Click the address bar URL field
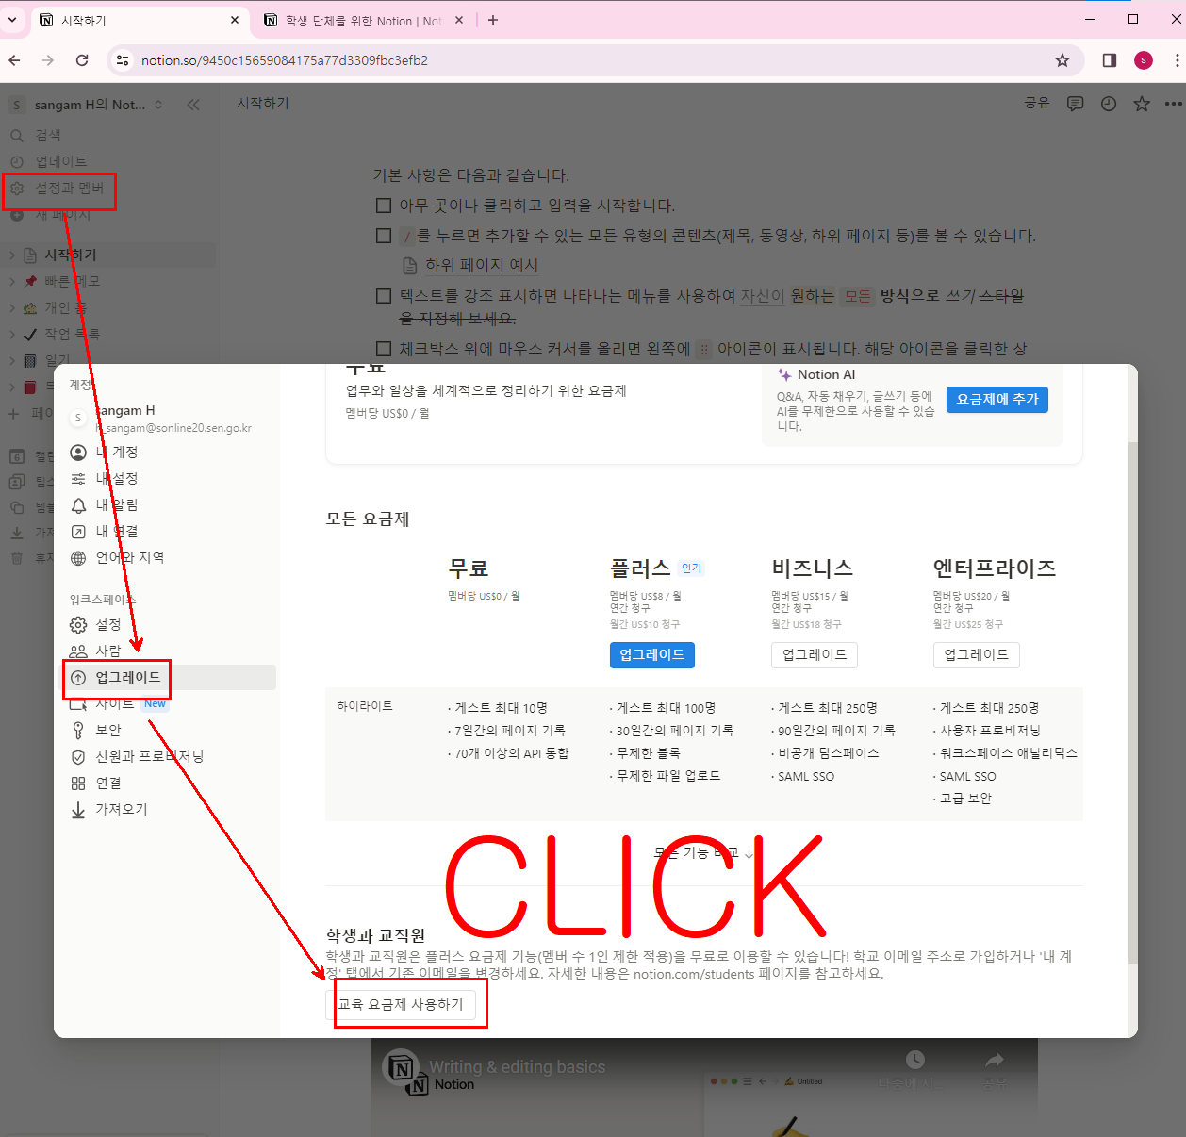 594,60
